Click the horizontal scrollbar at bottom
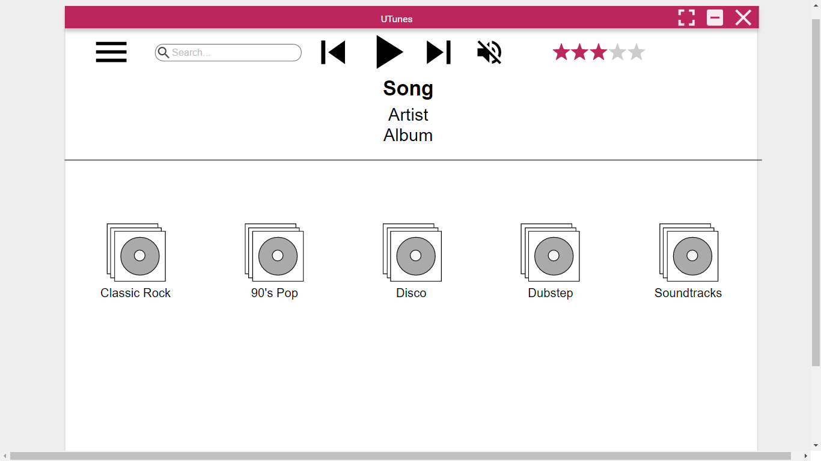Viewport: 821px width, 461px height. pos(400,456)
